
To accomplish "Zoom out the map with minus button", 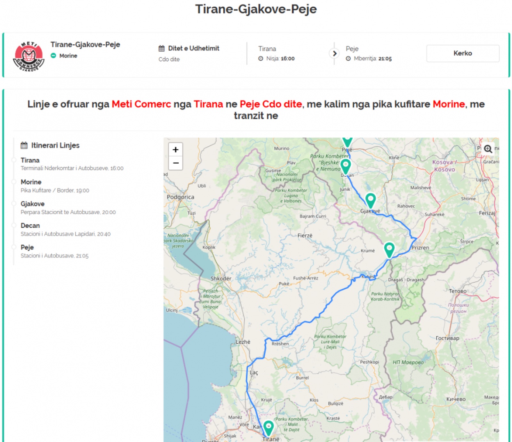I will coord(175,163).
